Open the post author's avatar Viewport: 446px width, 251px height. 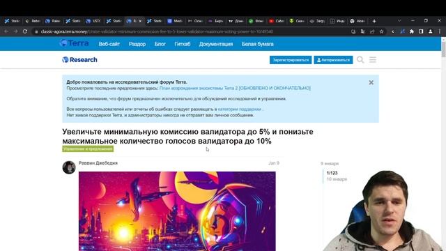69,167
